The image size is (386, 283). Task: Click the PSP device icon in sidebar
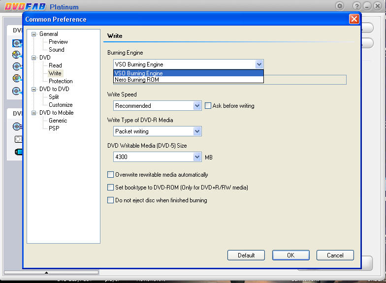coord(19,152)
